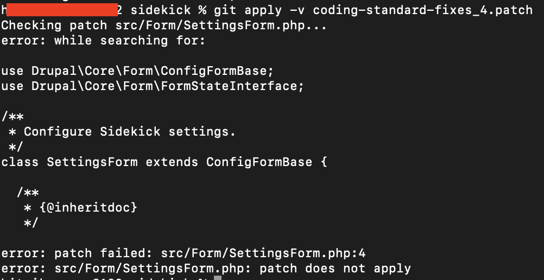544x280 pixels.
Task: Click the '%' prompt symbol on the first line
Action: (203, 10)
